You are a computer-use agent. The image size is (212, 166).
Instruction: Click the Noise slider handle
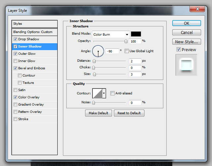(93, 103)
